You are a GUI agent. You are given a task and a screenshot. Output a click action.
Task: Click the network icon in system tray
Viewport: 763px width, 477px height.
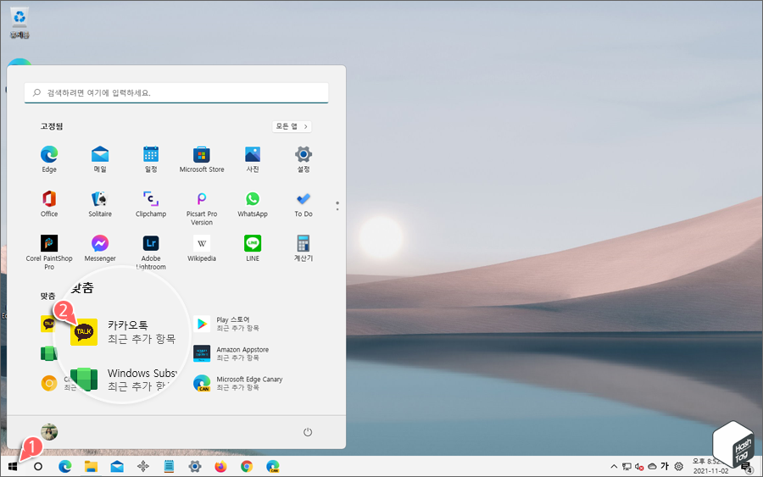click(627, 467)
